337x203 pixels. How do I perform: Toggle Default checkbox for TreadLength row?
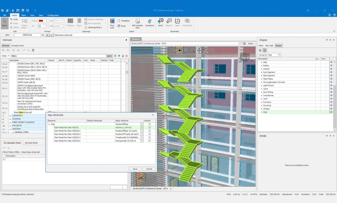pos(149,137)
